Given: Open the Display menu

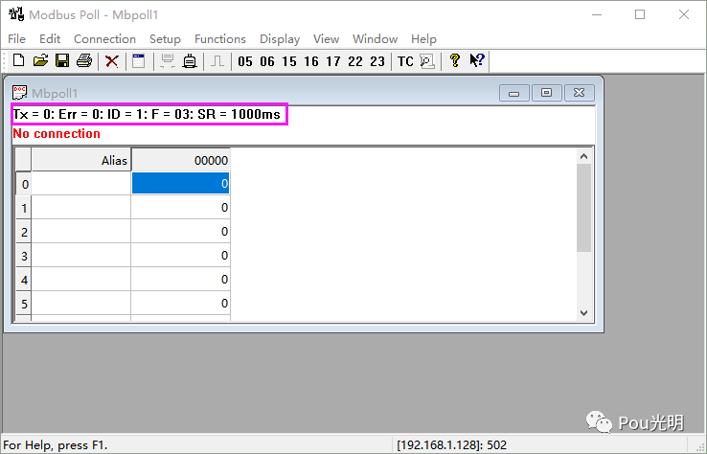Looking at the screenshot, I should pos(280,39).
